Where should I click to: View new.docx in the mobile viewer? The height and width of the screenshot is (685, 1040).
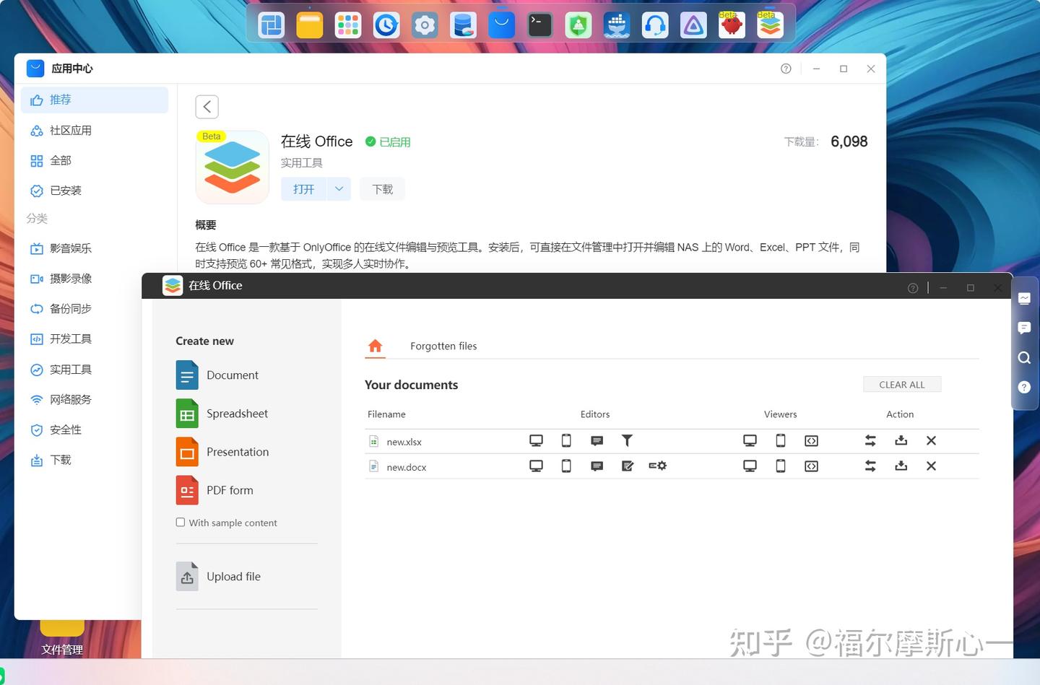pos(781,466)
